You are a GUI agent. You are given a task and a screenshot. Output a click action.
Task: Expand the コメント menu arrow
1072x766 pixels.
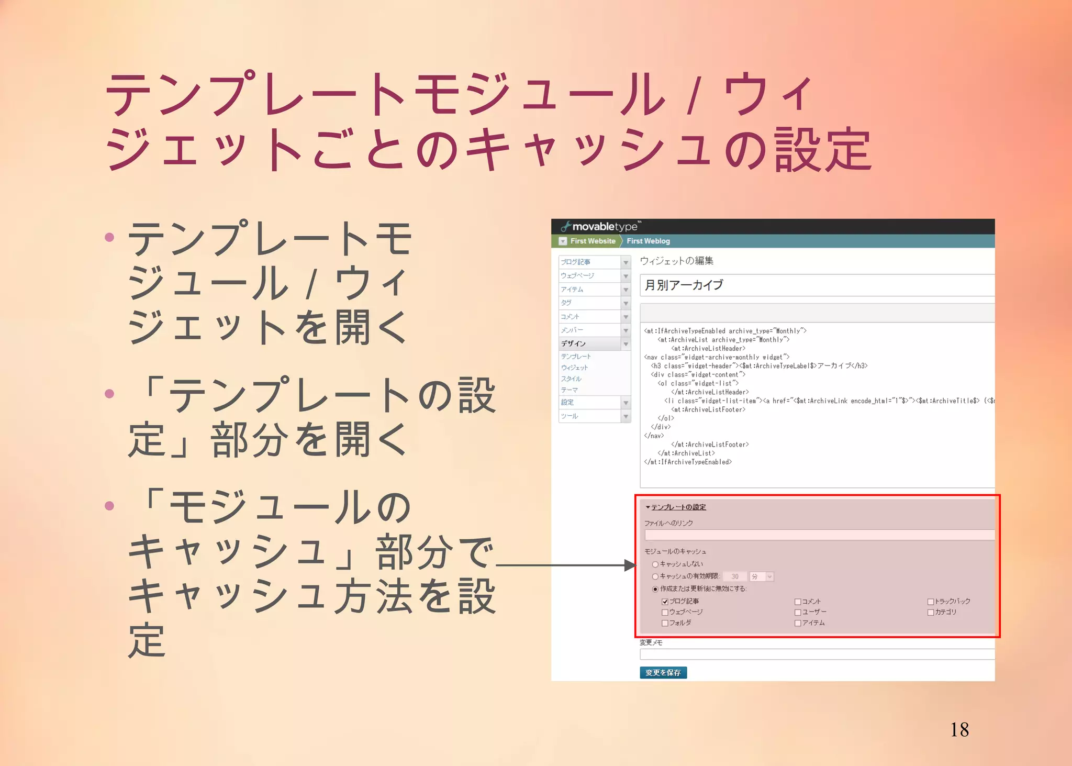click(x=626, y=317)
